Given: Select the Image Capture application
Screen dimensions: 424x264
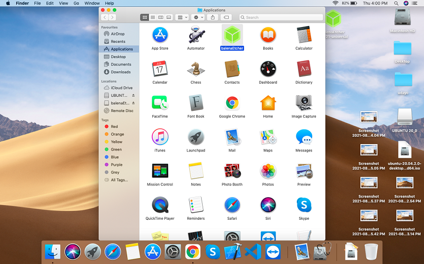Looking at the screenshot, I should click(304, 103).
